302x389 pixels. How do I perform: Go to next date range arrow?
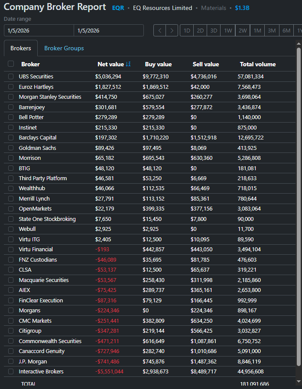point(172,30)
